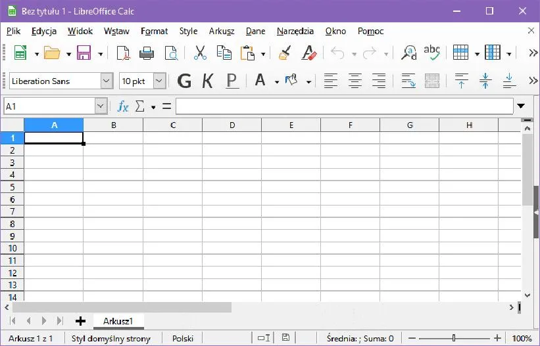Click the Redo arrow
The image size is (540, 346).
point(370,53)
